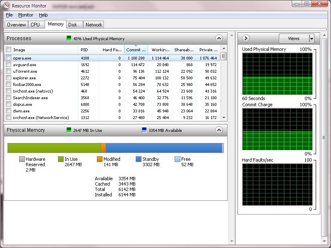Click the Standby blue legend swatch

click(139, 159)
